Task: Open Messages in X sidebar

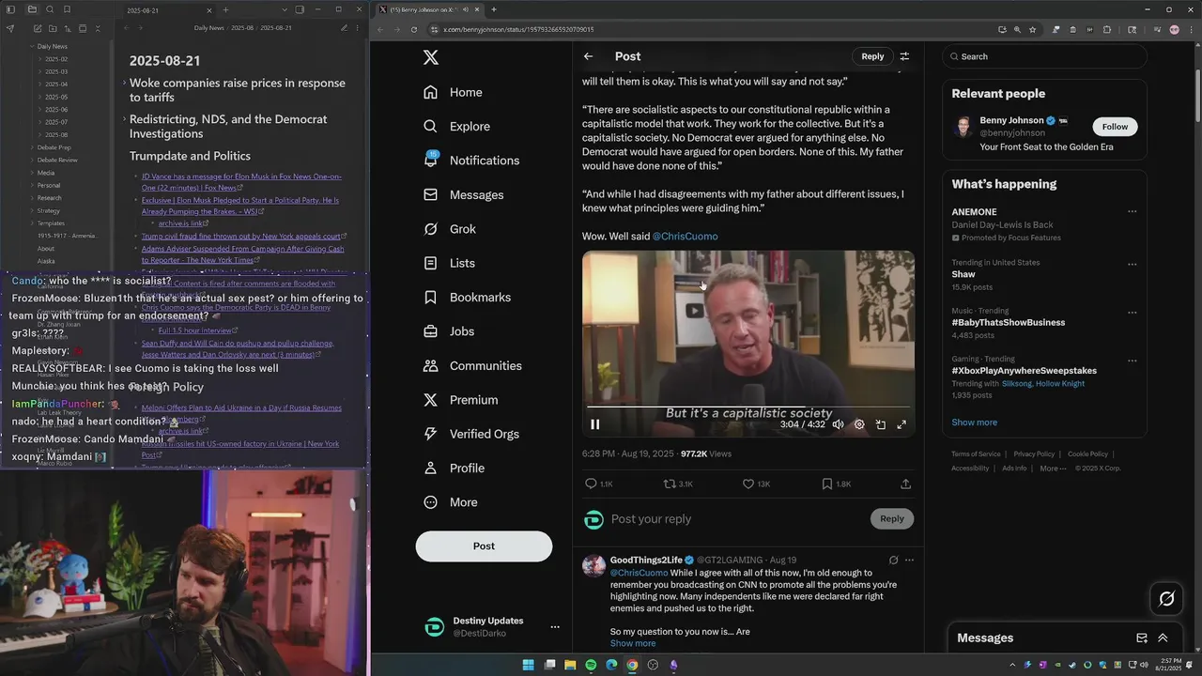Action: [x=464, y=194]
